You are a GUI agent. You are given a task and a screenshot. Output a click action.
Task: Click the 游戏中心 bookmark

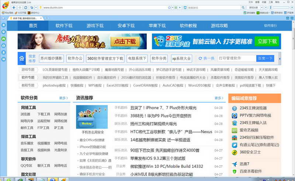(34, 13)
